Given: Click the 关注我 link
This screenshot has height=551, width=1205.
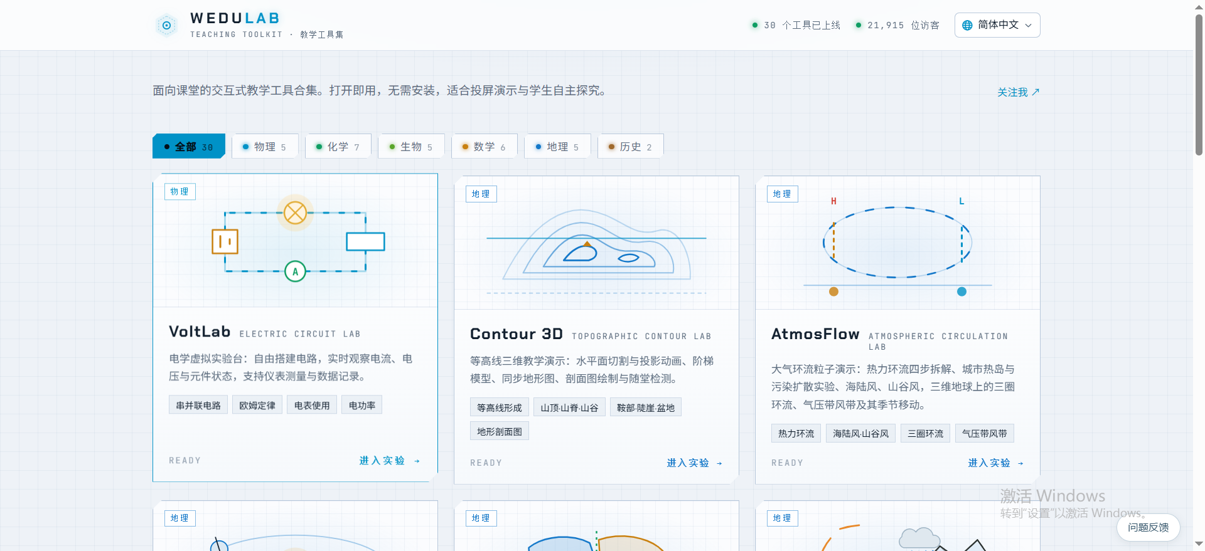Looking at the screenshot, I should (x=1018, y=92).
